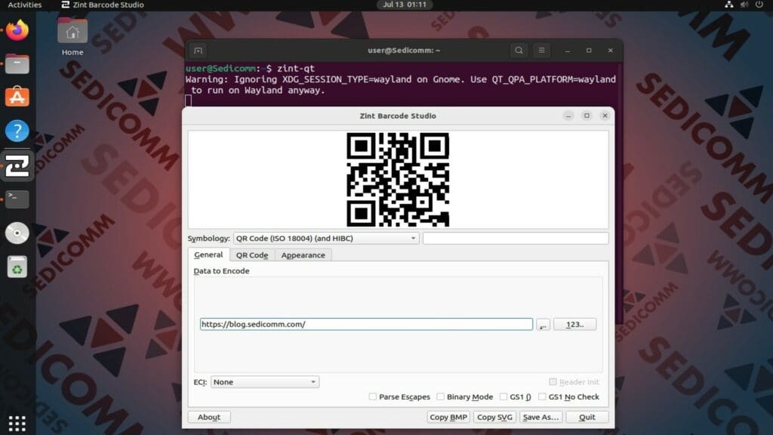Click the Quit button
The width and height of the screenshot is (773, 435).
[x=587, y=417]
